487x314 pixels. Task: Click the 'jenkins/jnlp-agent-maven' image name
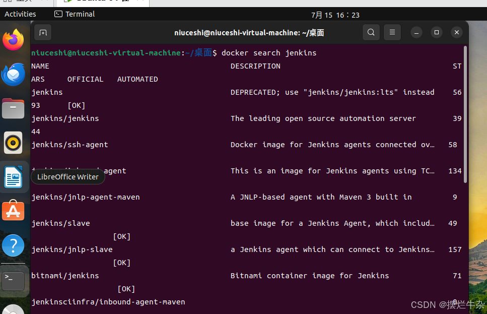coord(86,197)
